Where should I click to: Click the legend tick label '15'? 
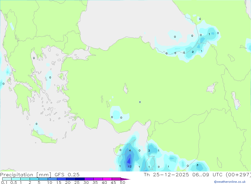58,182
